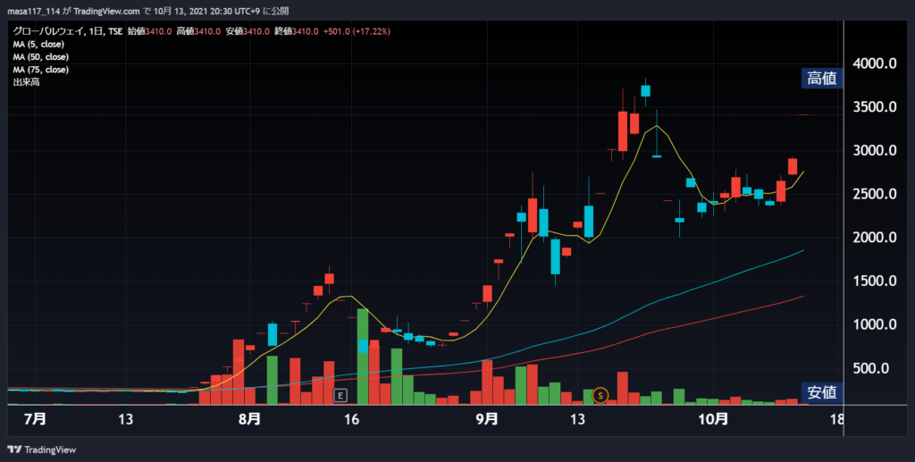Open the TradingView.com link in header
This screenshot has width=915, height=462.
[x=106, y=11]
